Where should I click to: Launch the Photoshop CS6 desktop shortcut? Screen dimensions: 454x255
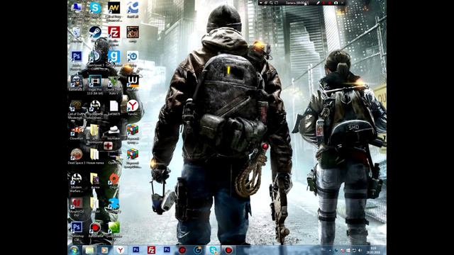(77, 227)
